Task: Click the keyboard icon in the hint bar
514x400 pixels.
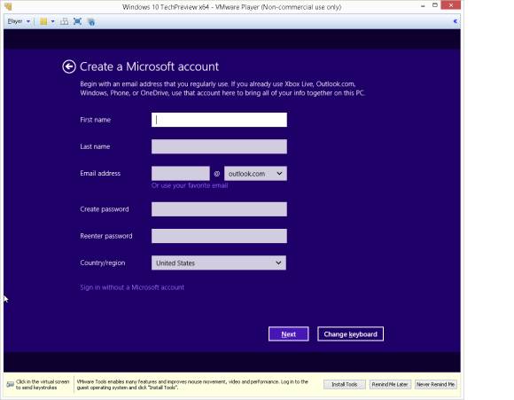Action: point(10,384)
